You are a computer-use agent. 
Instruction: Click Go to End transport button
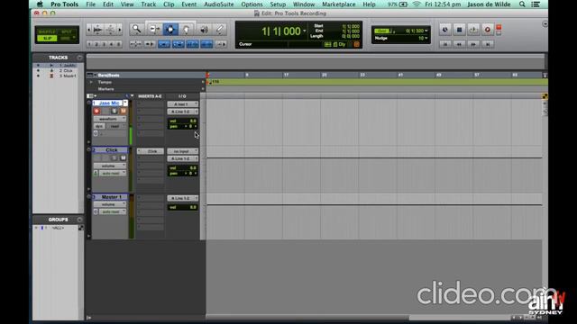[488, 44]
